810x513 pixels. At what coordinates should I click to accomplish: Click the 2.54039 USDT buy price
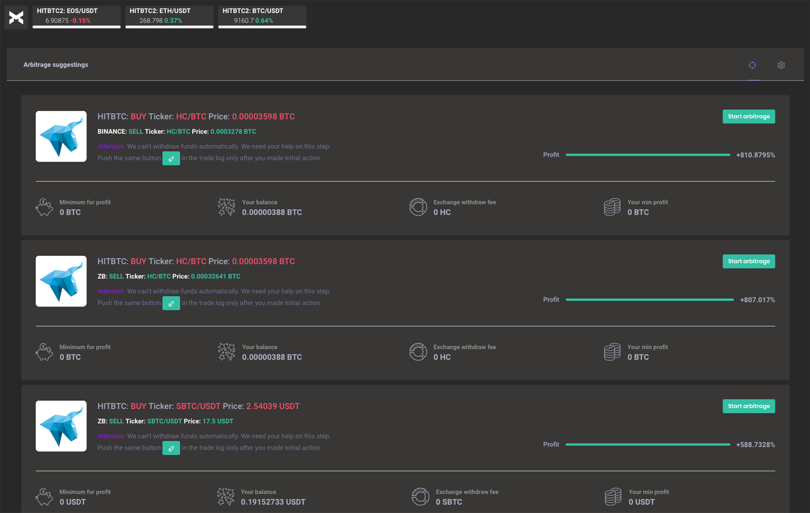click(273, 406)
